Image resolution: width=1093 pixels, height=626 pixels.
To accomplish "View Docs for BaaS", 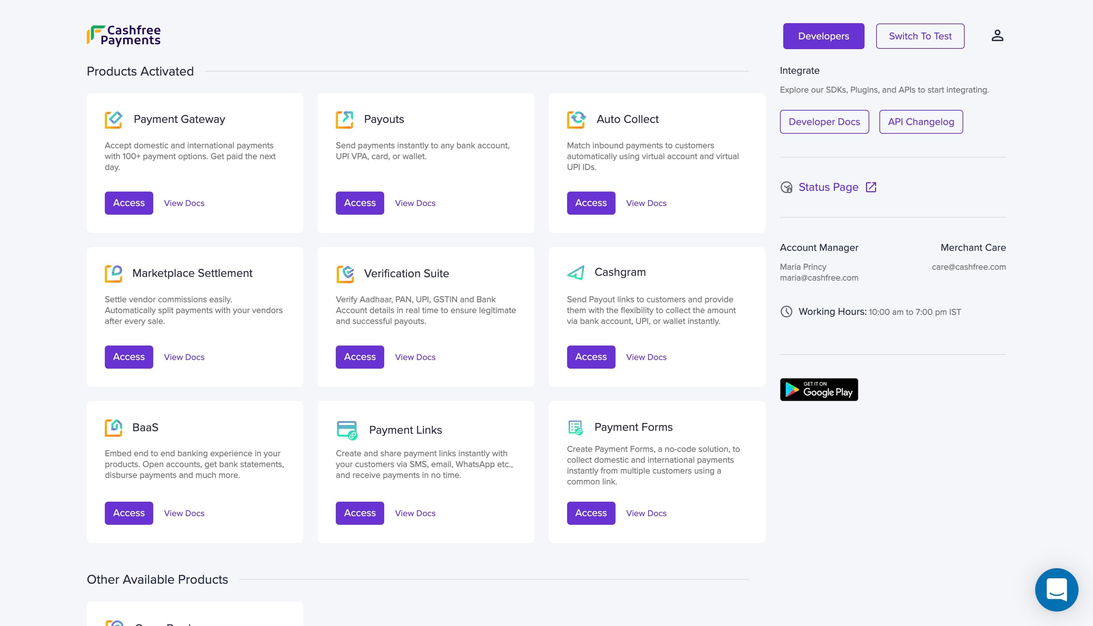I will click(x=184, y=513).
